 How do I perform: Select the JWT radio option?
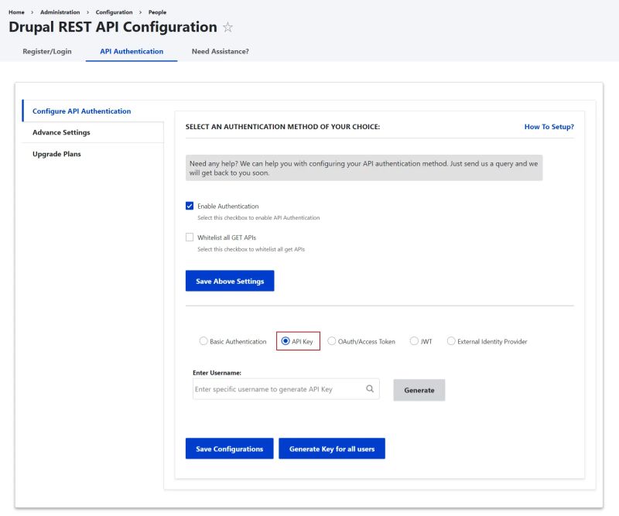point(415,341)
